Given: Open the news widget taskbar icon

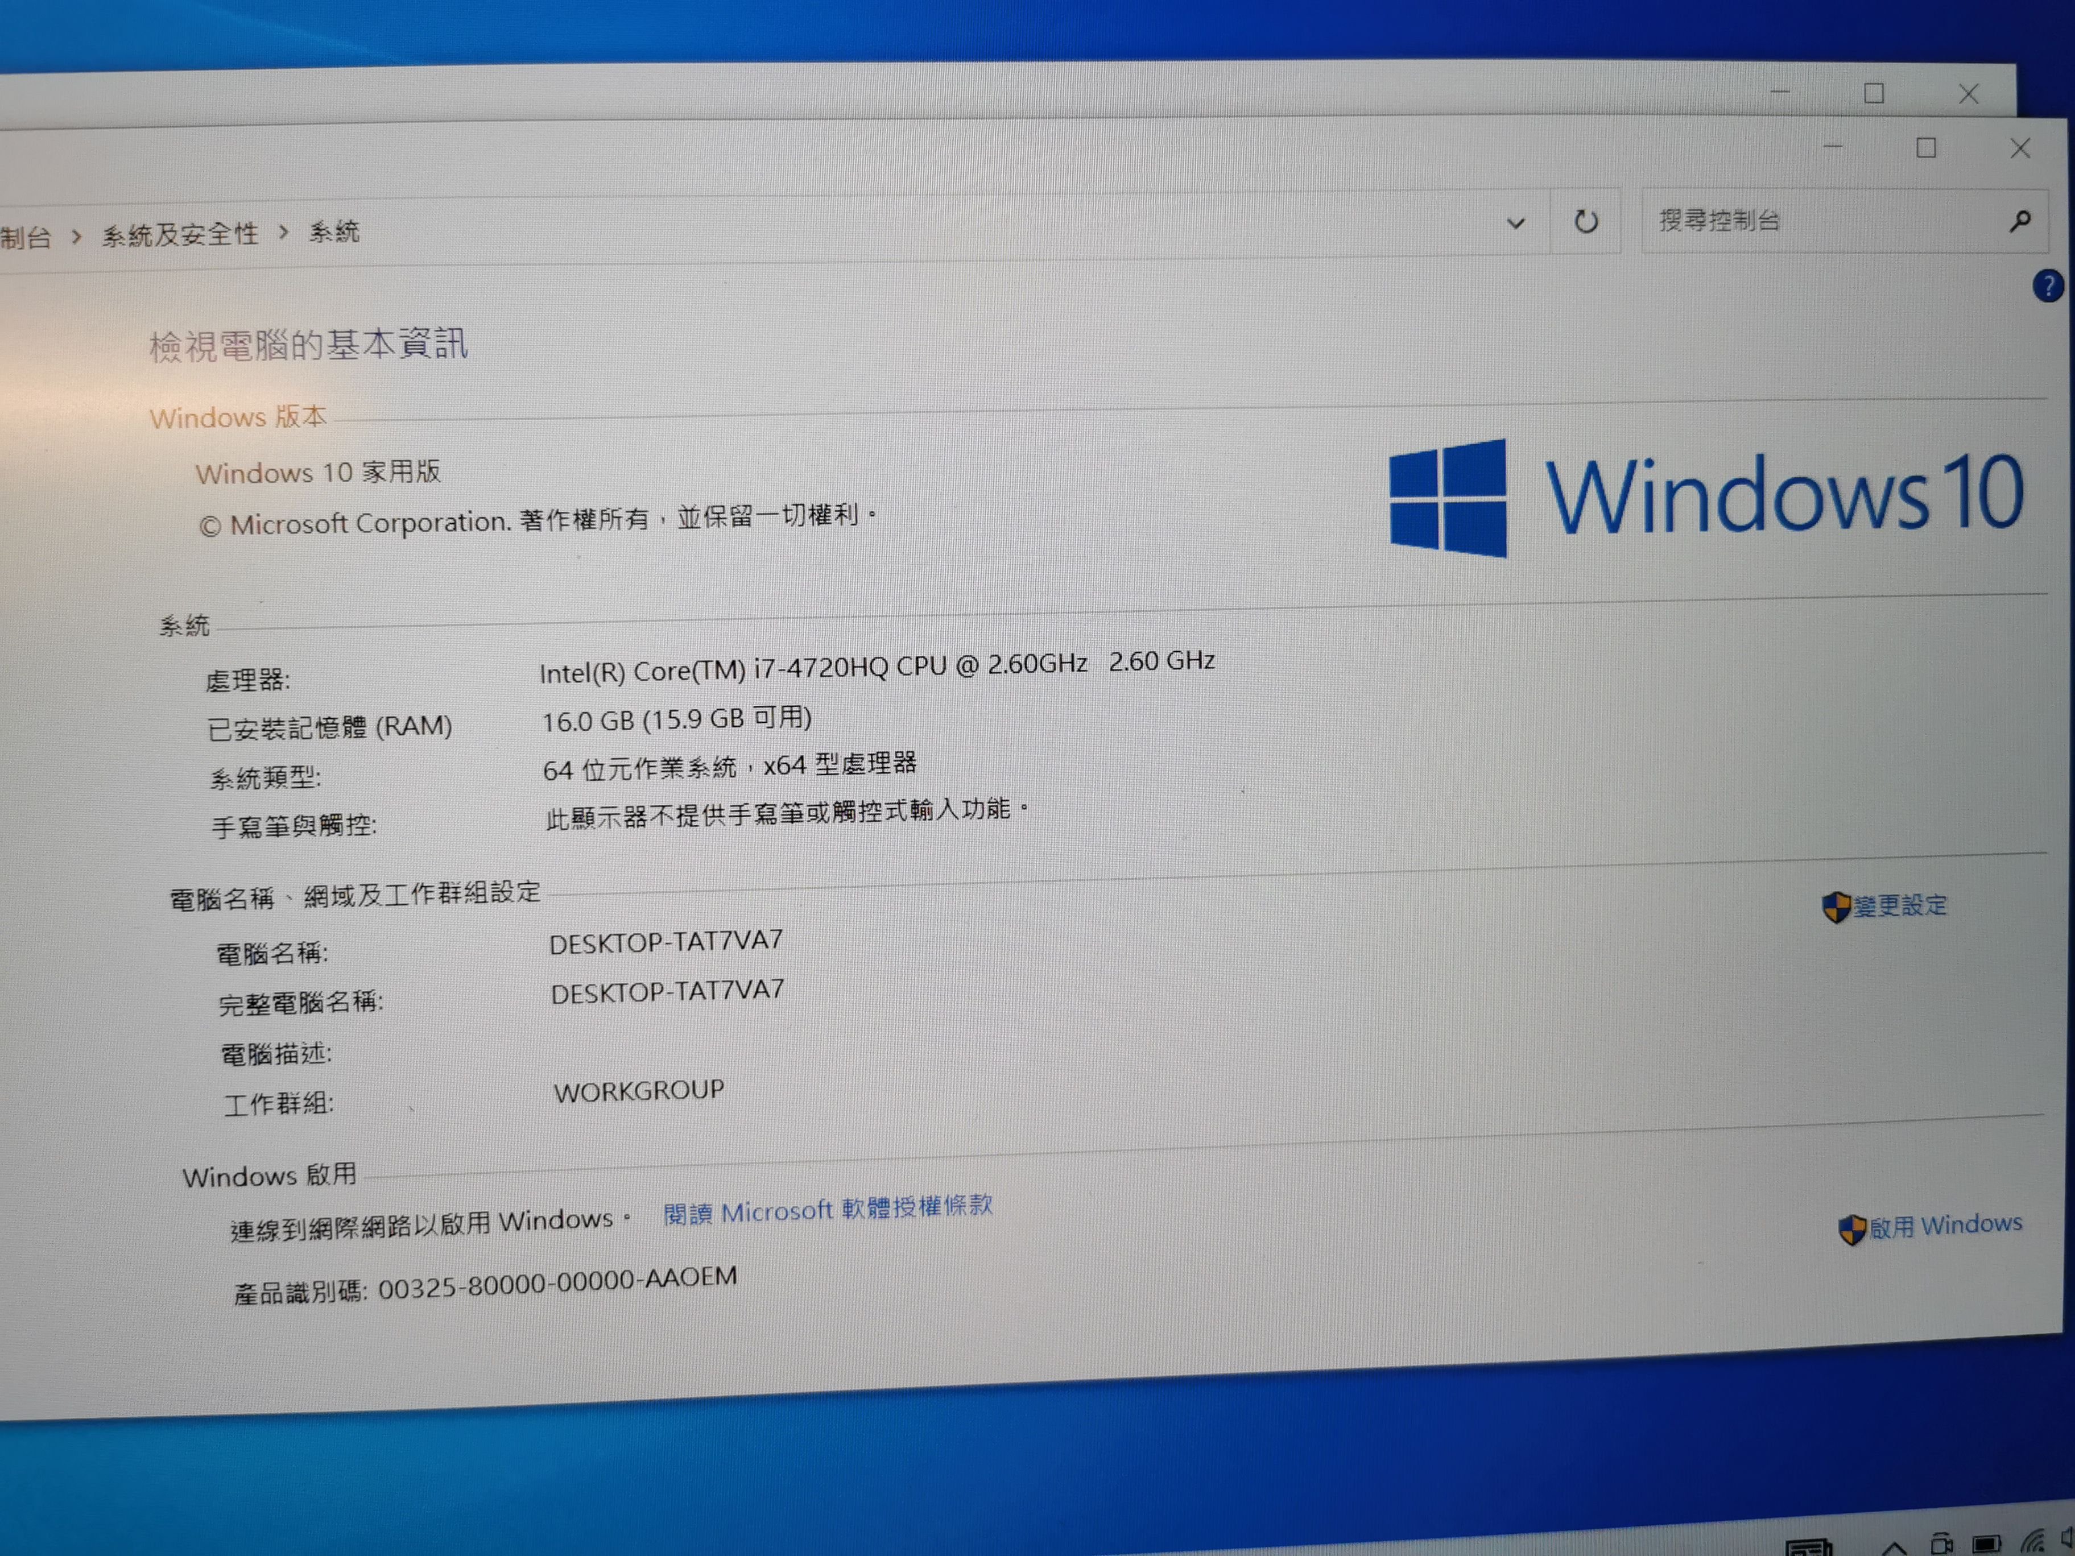Looking at the screenshot, I should pos(1809,1547).
